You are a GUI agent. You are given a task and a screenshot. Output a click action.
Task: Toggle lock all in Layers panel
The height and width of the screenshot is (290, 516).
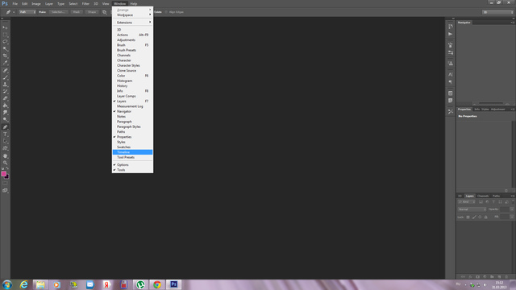(x=485, y=217)
